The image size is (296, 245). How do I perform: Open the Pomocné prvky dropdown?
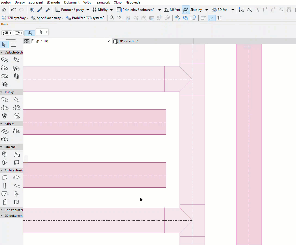pyautogui.click(x=88, y=9)
